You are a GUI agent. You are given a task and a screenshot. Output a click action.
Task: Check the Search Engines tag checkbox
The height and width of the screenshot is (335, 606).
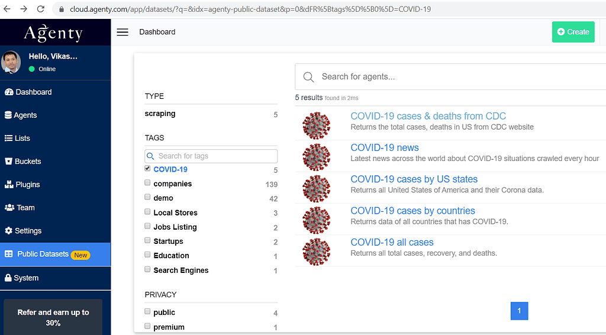147,269
